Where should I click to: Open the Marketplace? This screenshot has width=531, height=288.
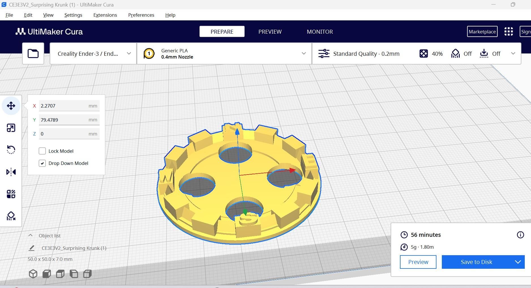[482, 31]
